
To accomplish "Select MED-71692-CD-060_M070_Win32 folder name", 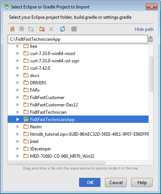I will coord(62,156).
